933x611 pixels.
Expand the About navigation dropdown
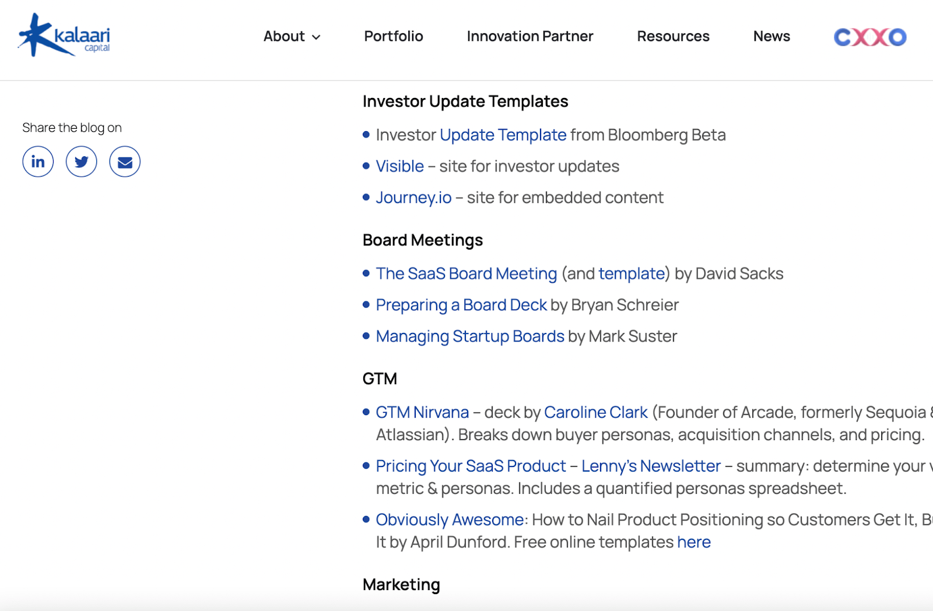[292, 36]
